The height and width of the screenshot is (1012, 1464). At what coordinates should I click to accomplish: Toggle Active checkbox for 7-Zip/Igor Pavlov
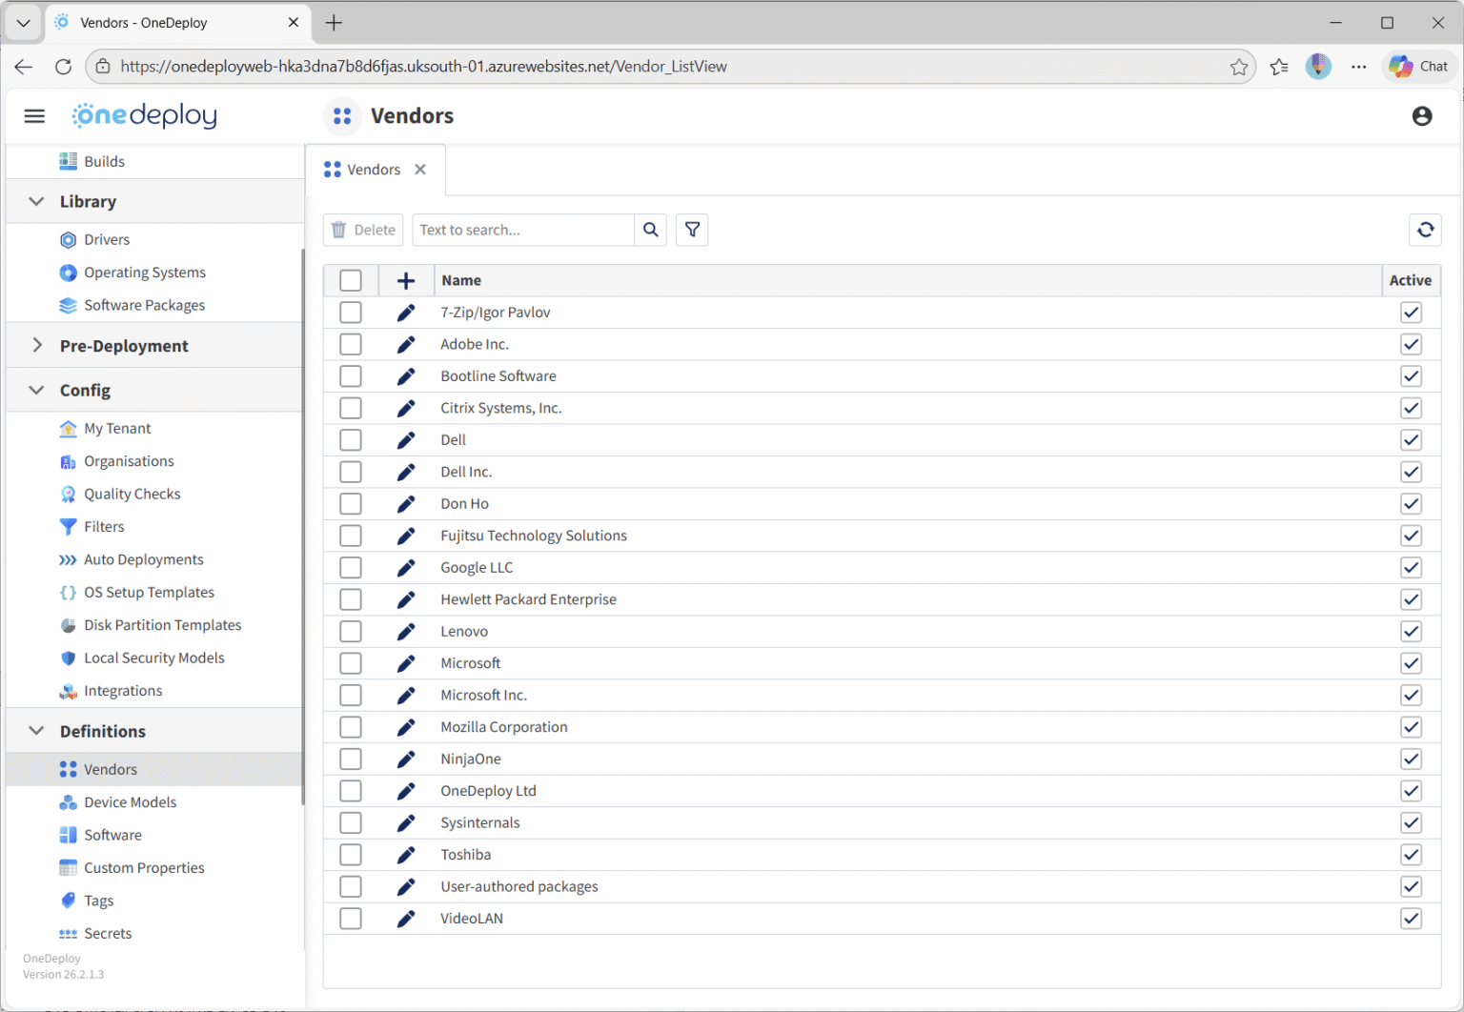[x=1411, y=313]
